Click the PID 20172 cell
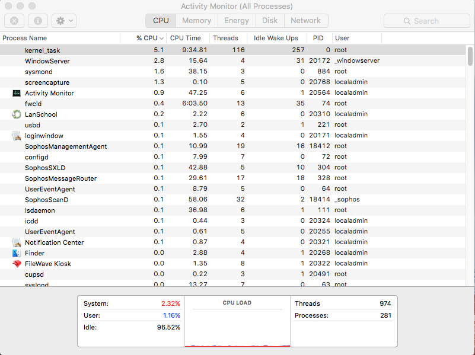Image resolution: width=475 pixels, height=355 pixels. click(x=319, y=61)
